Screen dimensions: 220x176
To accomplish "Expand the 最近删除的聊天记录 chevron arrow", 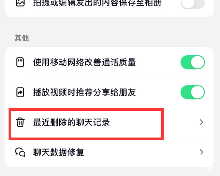I will tap(201, 123).
